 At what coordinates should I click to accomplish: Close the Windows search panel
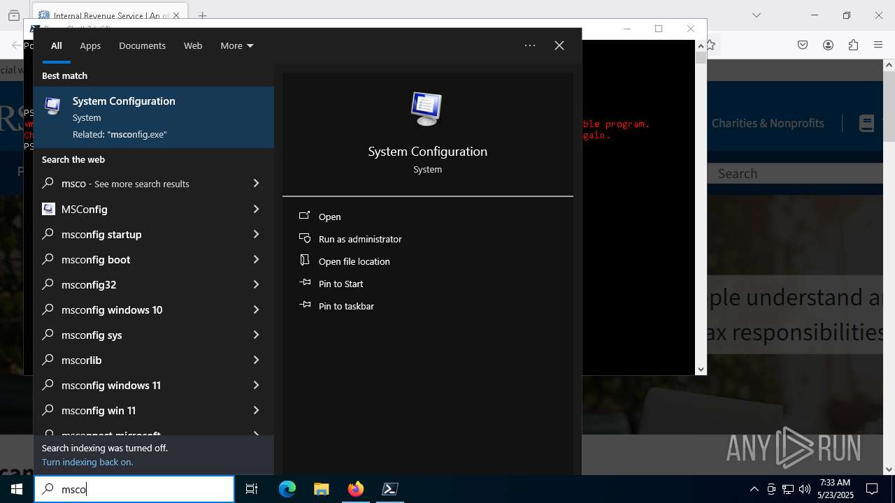pyautogui.click(x=559, y=45)
